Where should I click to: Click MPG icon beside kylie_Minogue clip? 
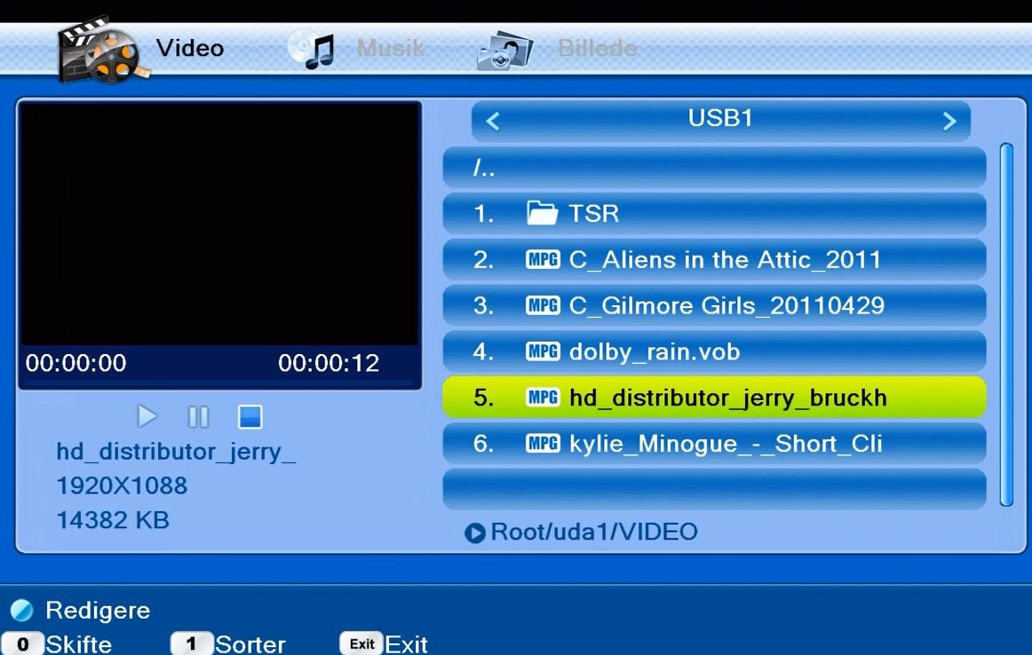[x=542, y=444]
